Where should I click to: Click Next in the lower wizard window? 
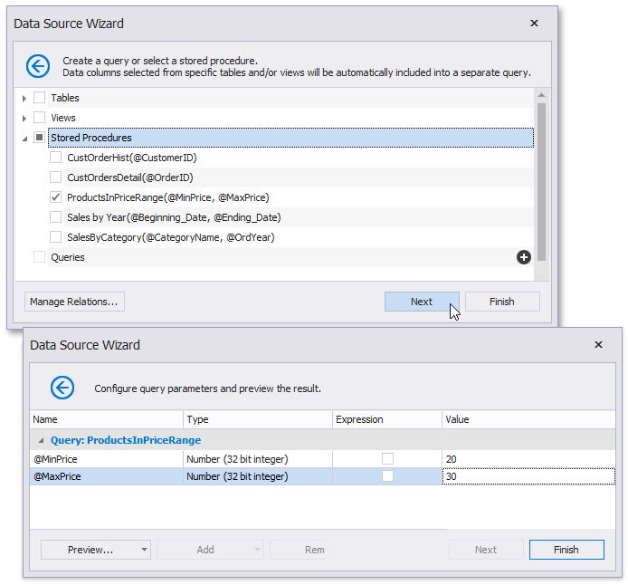tap(486, 550)
